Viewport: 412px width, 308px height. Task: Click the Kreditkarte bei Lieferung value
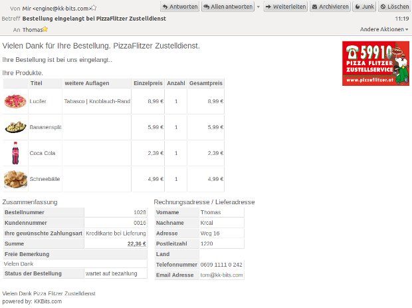(x=116, y=233)
